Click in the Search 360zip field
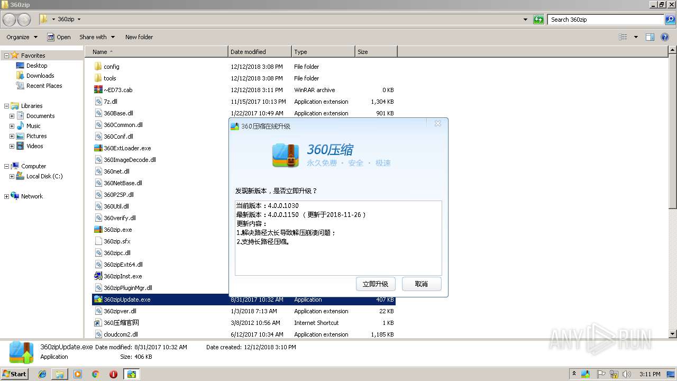Image resolution: width=677 pixels, height=381 pixels. [x=607, y=20]
